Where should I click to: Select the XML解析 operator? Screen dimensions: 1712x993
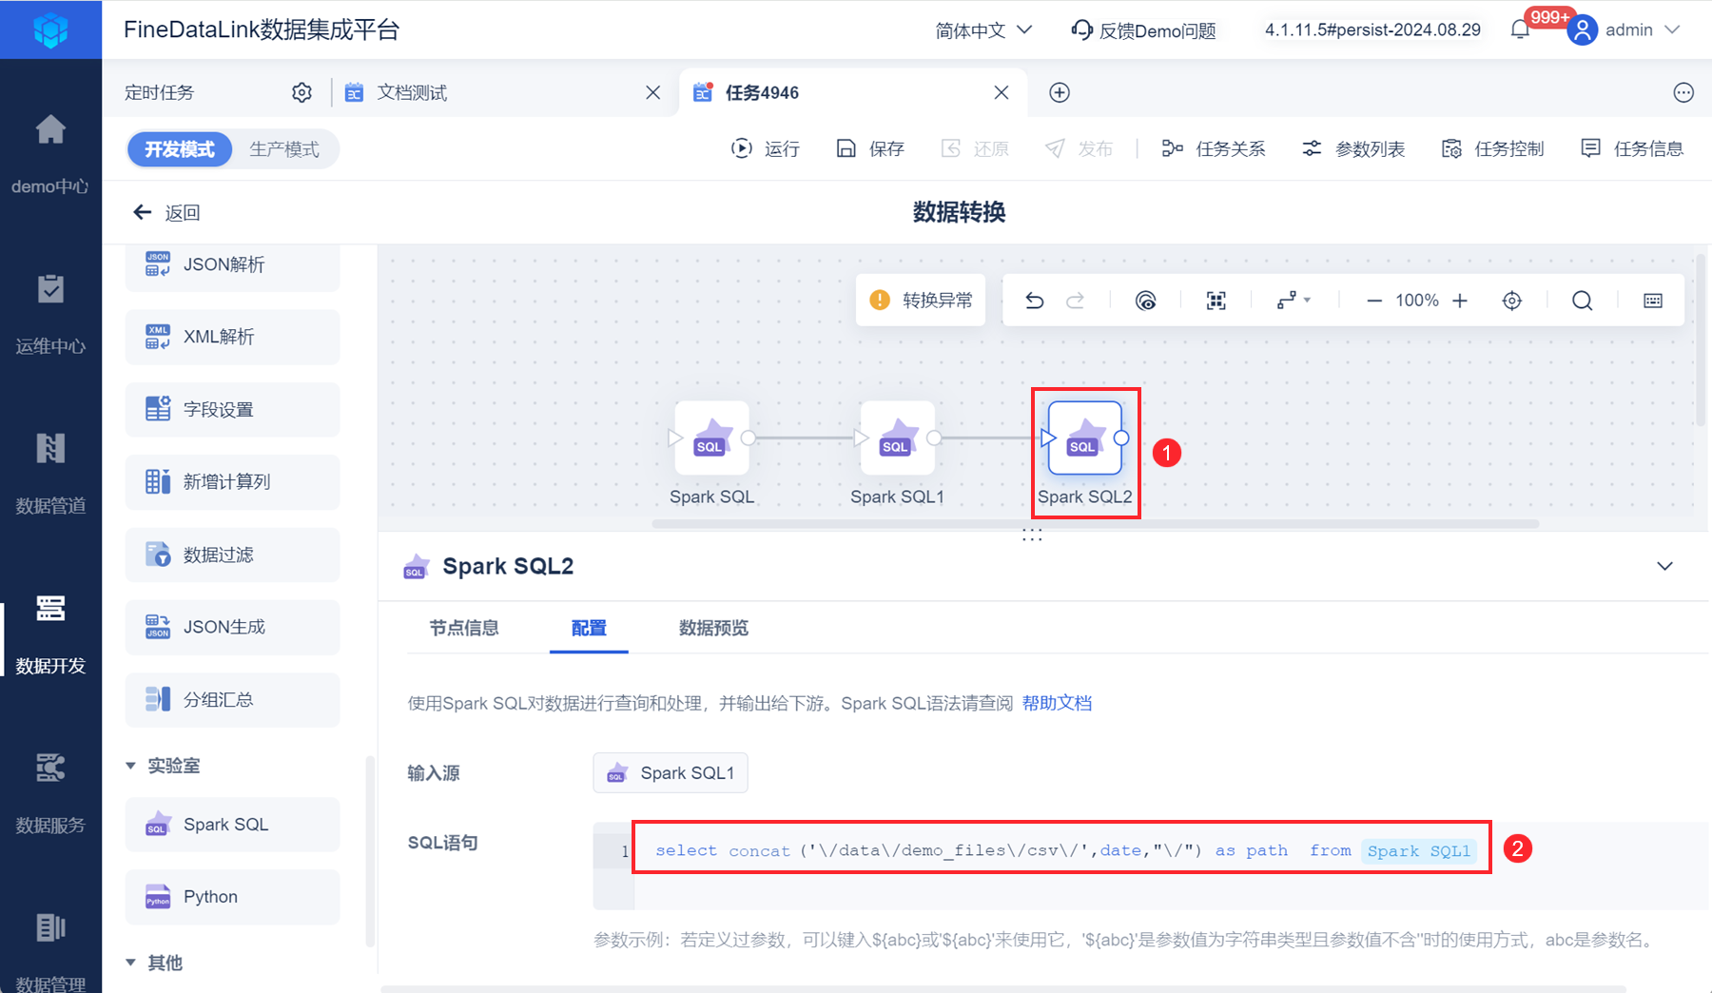(232, 337)
